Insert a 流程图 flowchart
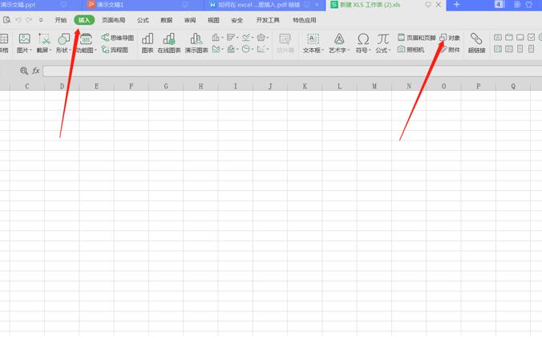Screen dimensions: 542x338 (115, 50)
